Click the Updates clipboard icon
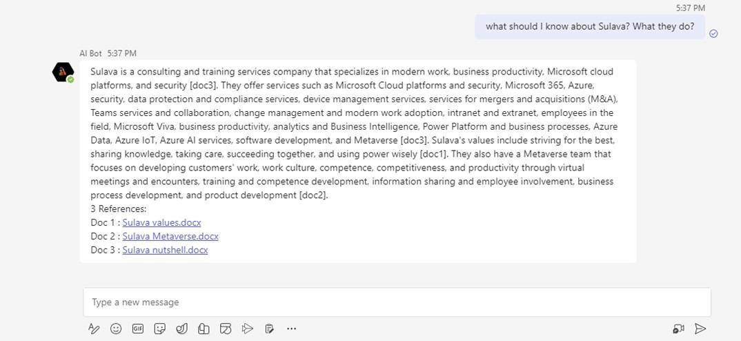741x341 pixels. point(270,329)
